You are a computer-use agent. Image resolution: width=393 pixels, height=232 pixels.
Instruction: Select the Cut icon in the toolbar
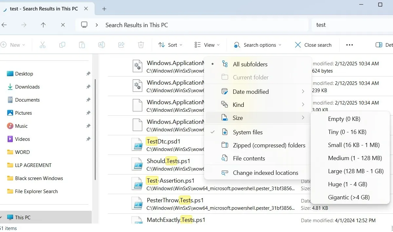(x=43, y=45)
